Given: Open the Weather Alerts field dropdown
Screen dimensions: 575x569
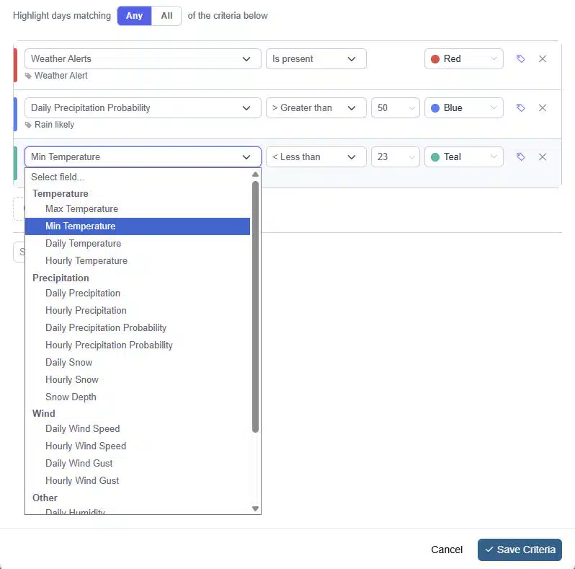Looking at the screenshot, I should pyautogui.click(x=143, y=59).
